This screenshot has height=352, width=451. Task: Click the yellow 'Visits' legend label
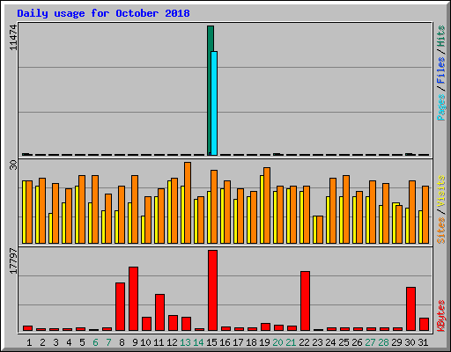pos(440,191)
